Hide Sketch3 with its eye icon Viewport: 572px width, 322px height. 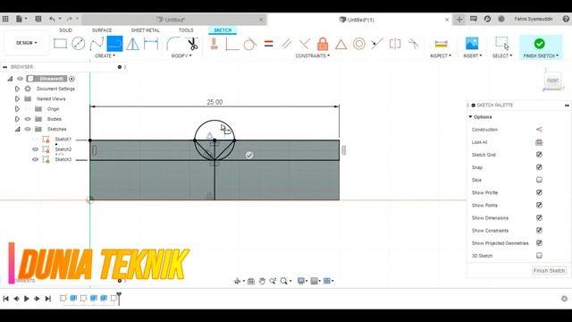click(35, 159)
